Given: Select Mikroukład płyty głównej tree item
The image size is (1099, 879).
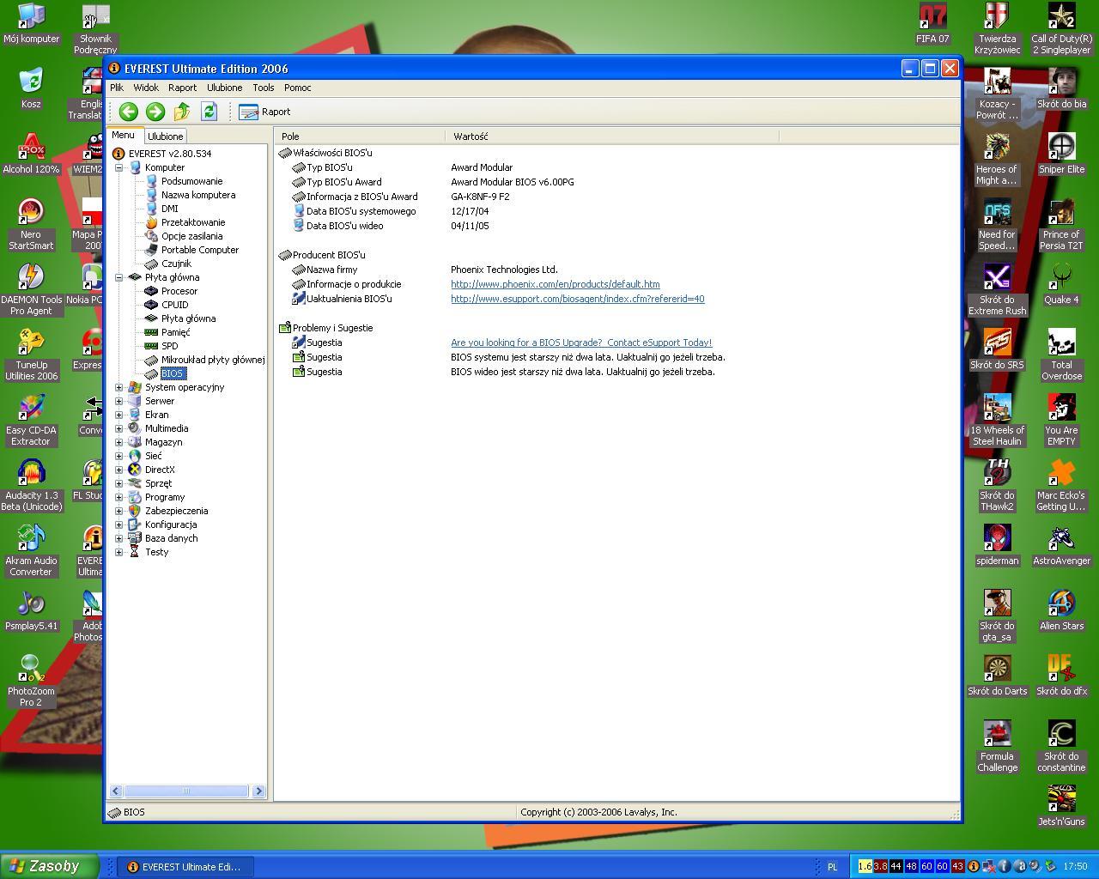Looking at the screenshot, I should coord(213,360).
